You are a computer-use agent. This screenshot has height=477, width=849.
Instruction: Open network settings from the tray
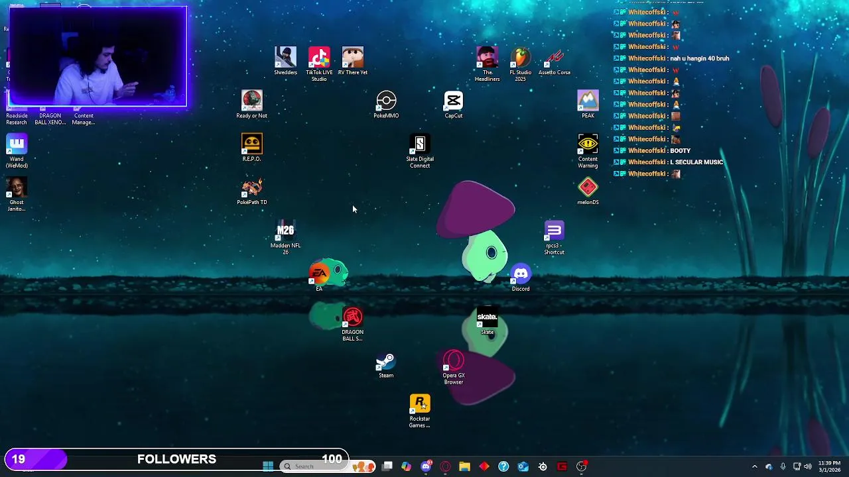point(797,466)
